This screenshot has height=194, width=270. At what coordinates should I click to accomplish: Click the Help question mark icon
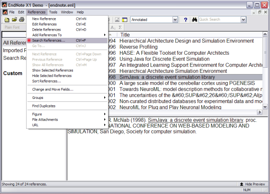pos(186,20)
